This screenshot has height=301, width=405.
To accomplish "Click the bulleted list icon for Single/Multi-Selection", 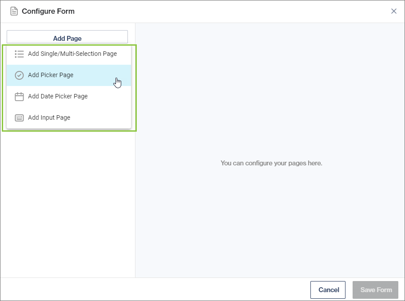I will click(19, 54).
